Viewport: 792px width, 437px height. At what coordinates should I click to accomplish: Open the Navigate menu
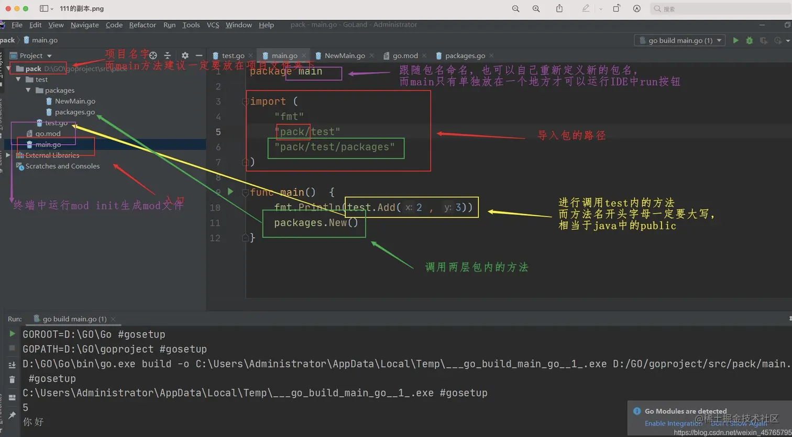(85, 25)
